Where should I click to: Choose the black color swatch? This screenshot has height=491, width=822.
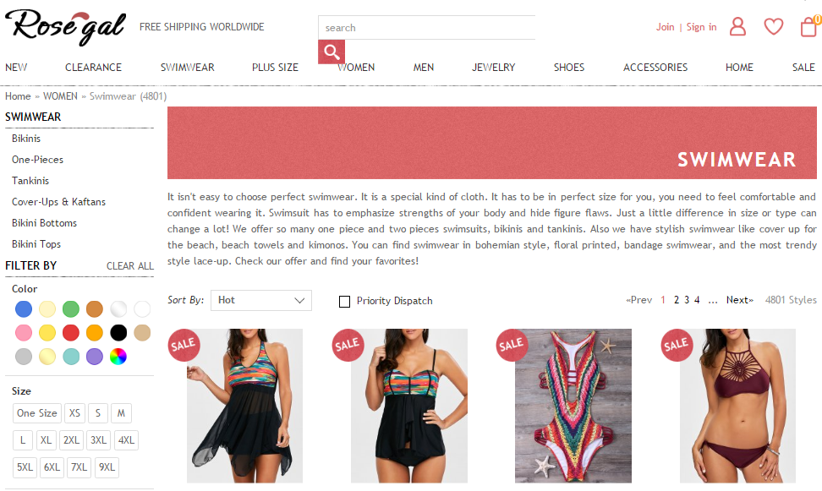coord(118,333)
